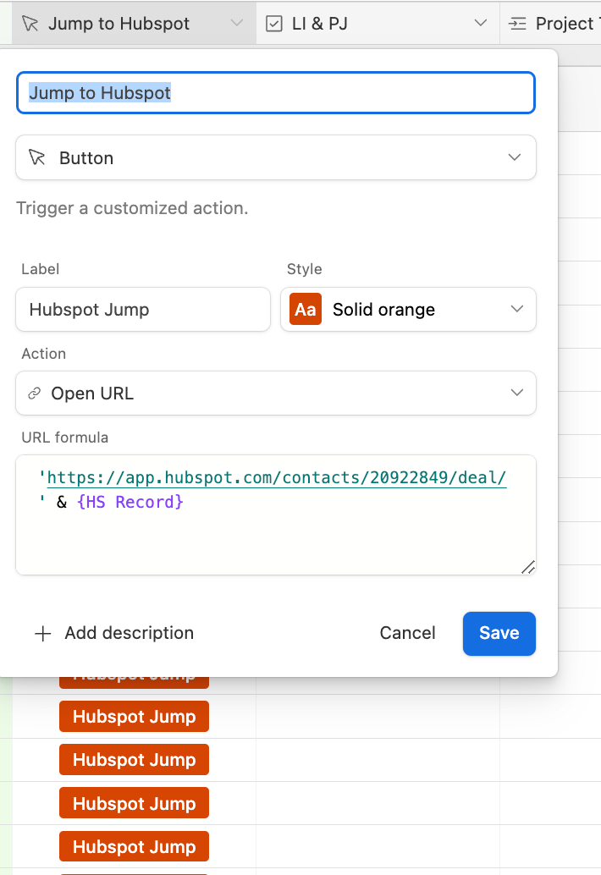Click the orange Aa style swatch icon
Image resolution: width=601 pixels, height=875 pixels.
(x=306, y=310)
